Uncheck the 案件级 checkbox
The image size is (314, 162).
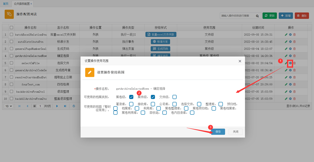coord(153,97)
